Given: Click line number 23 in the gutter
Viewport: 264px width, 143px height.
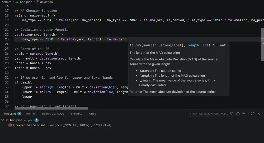Looking at the screenshot, I should [7, 39].
